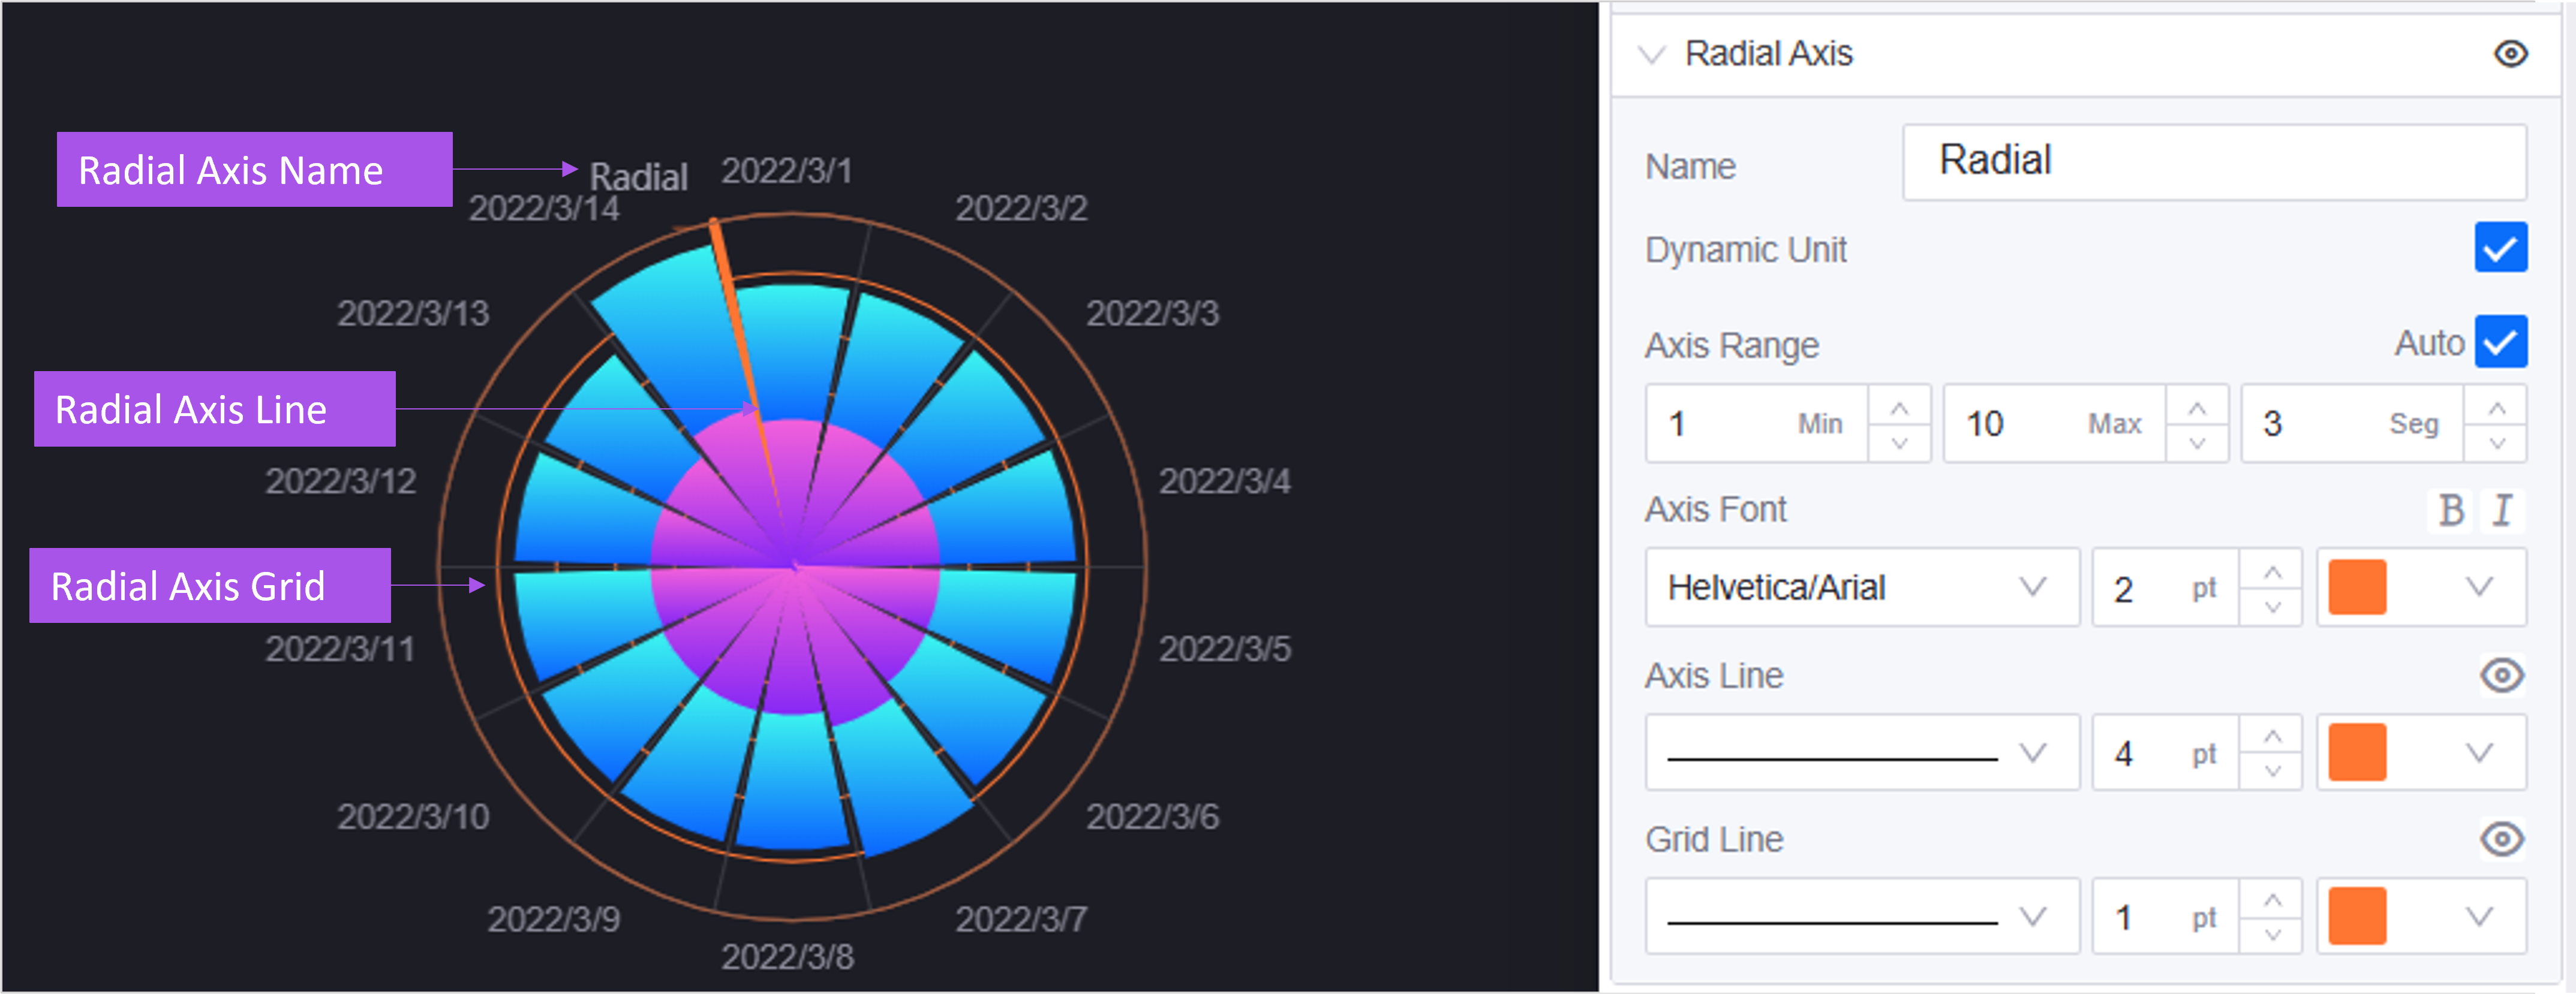Toggle Italic for Axis Font
Screen dimensions: 2576x994
[2502, 510]
